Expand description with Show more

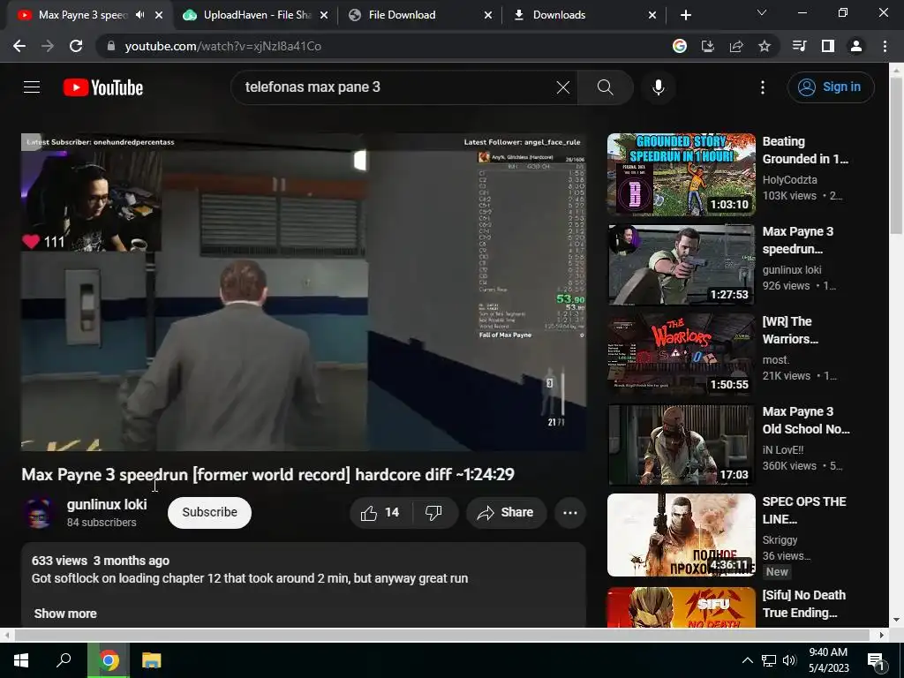pyautogui.click(x=65, y=614)
